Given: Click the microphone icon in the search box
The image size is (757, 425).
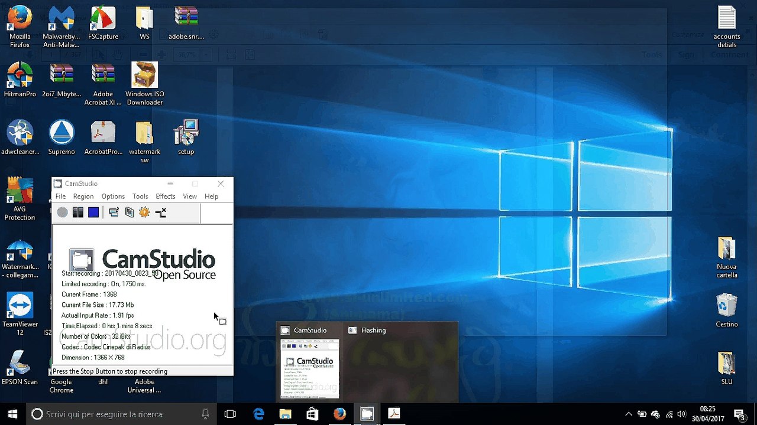Looking at the screenshot, I should (205, 414).
